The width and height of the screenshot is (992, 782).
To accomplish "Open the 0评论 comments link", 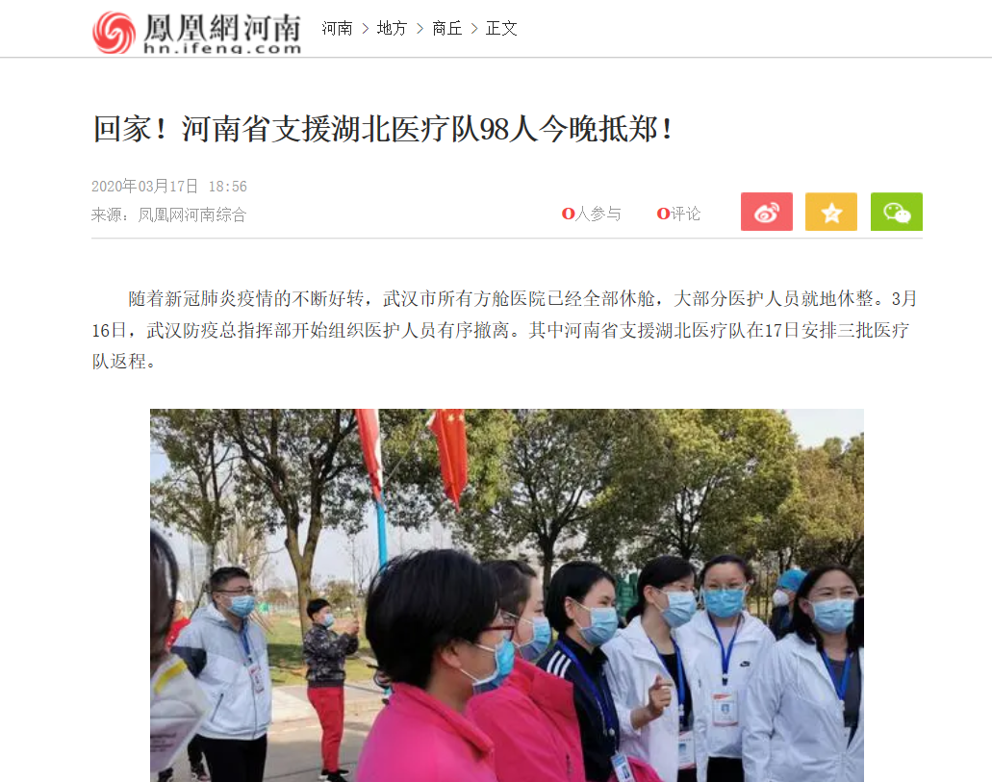I will coord(678,214).
